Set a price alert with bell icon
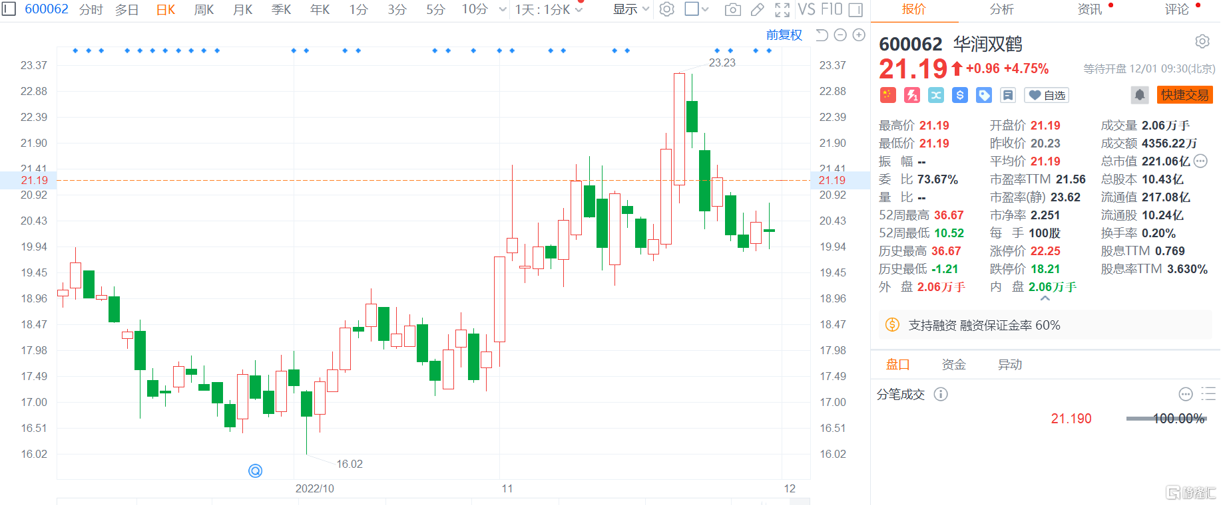 1140,95
